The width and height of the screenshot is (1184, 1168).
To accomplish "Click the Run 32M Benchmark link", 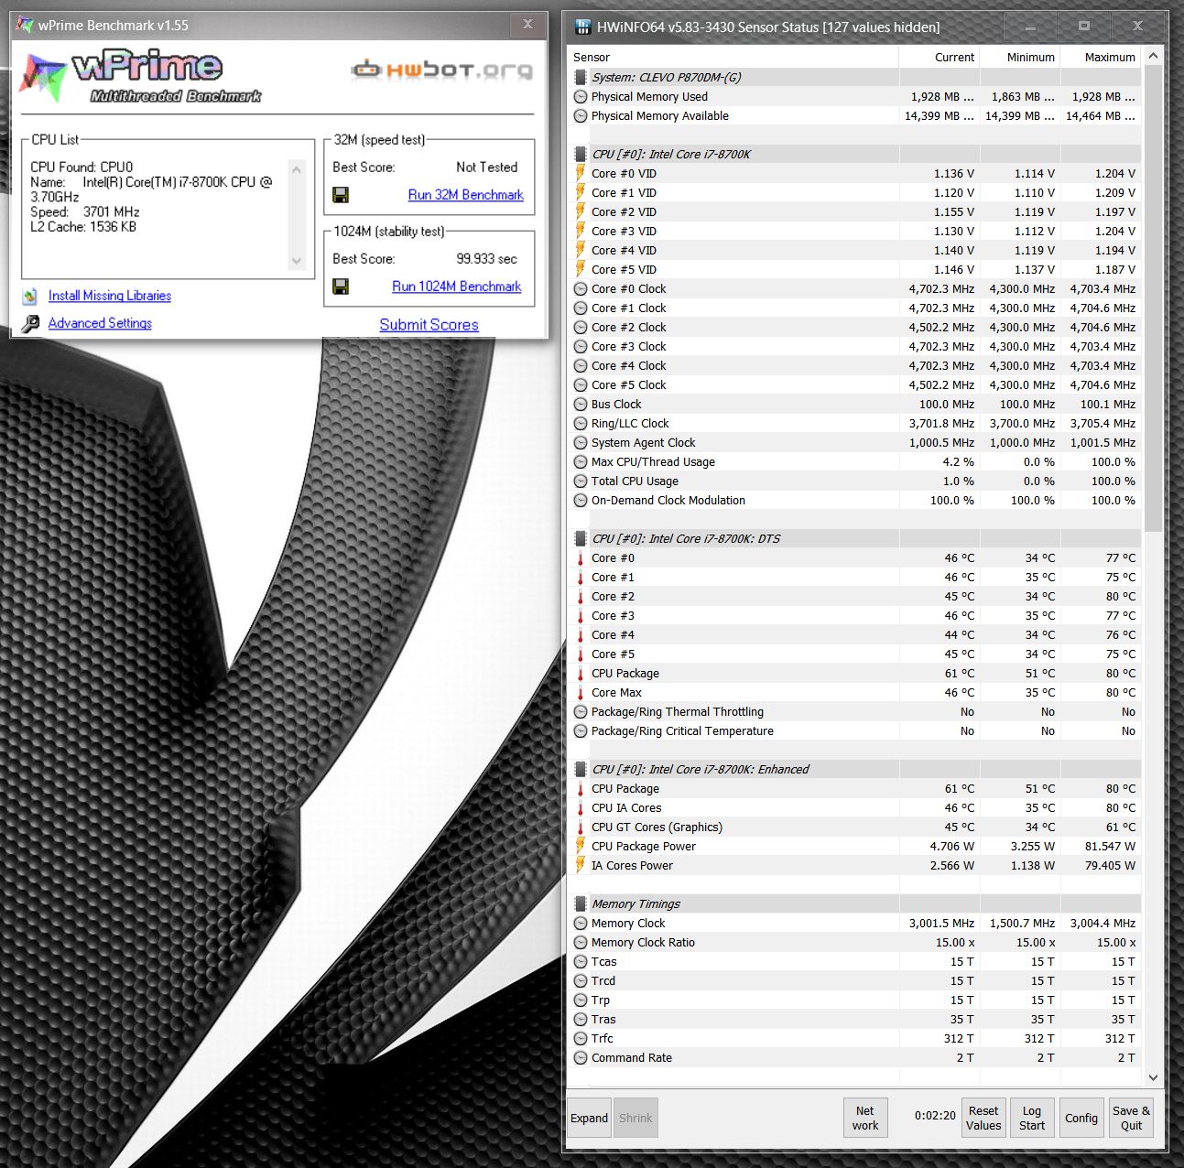I will [x=465, y=195].
